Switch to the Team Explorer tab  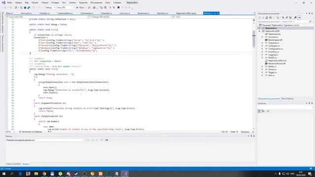(287, 99)
